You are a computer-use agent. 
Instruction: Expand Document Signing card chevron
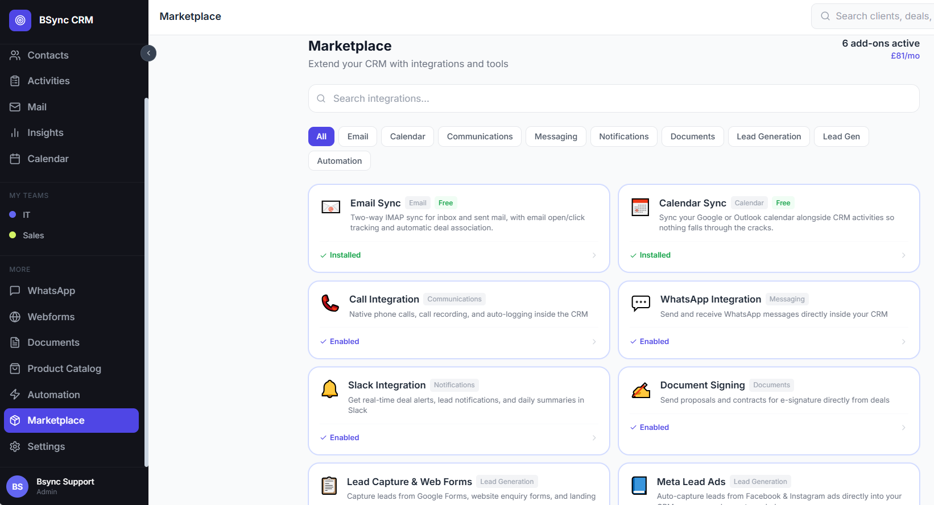(903, 428)
